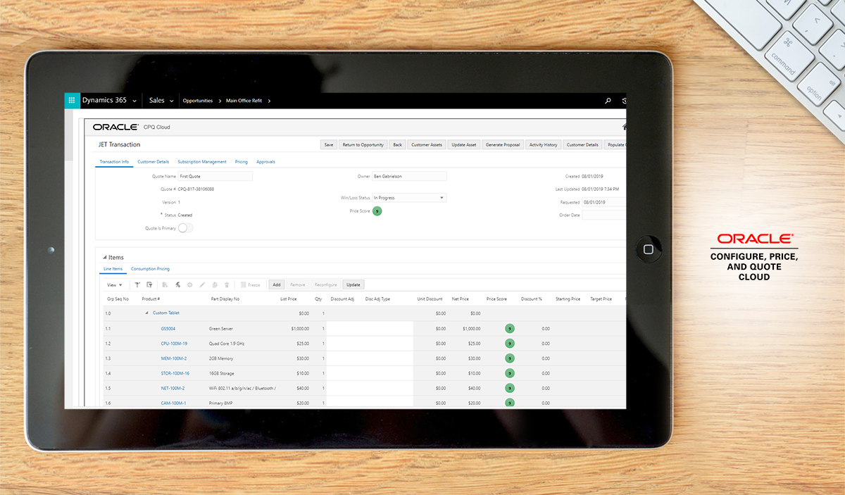
Task: Toggle the Quote Is Primary switch
Action: point(185,228)
